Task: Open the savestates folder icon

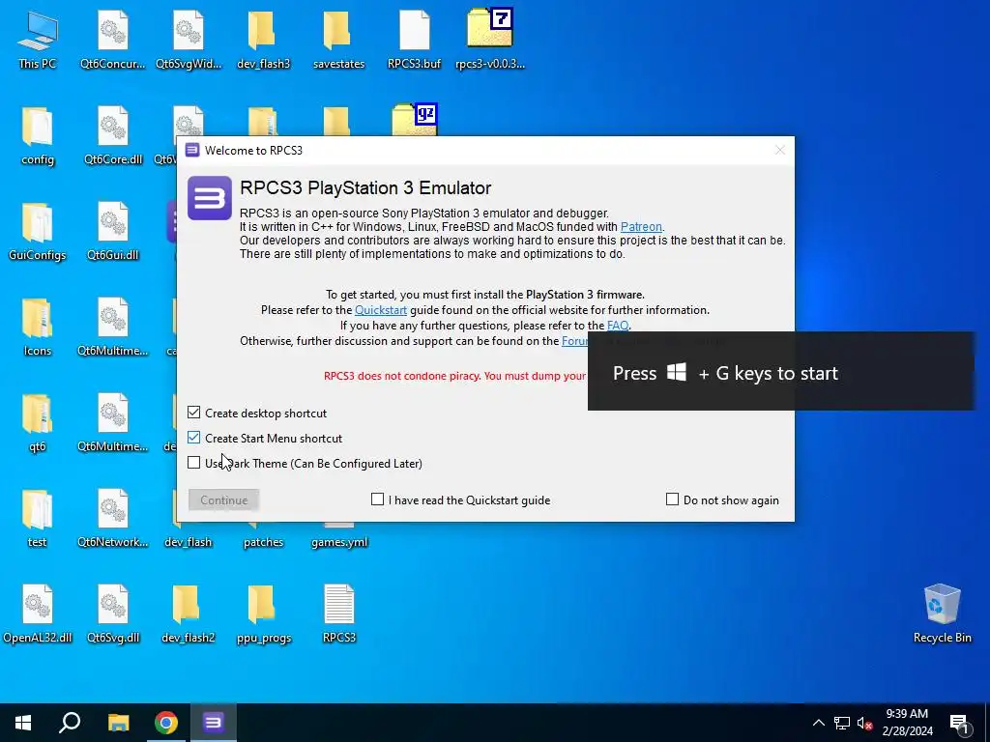Action: point(338,41)
